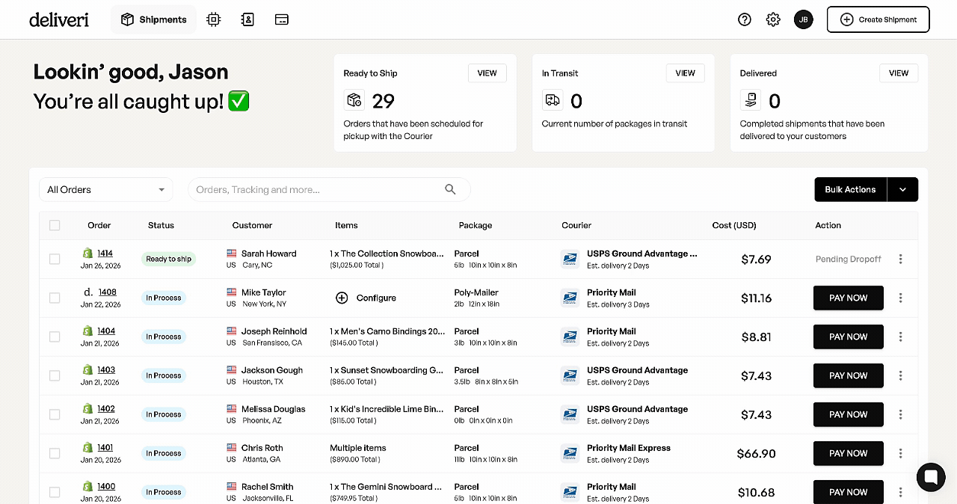Open the three-dot menu for order 1414
957x504 pixels.
click(x=900, y=259)
